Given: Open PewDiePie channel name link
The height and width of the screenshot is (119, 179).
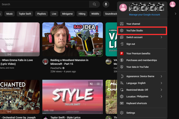Looking at the screenshot, I should (56, 68).
